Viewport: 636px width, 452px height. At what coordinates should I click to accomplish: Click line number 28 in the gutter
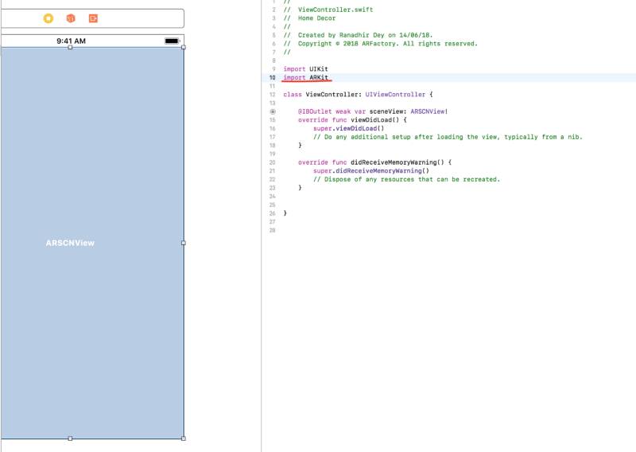(x=272, y=230)
